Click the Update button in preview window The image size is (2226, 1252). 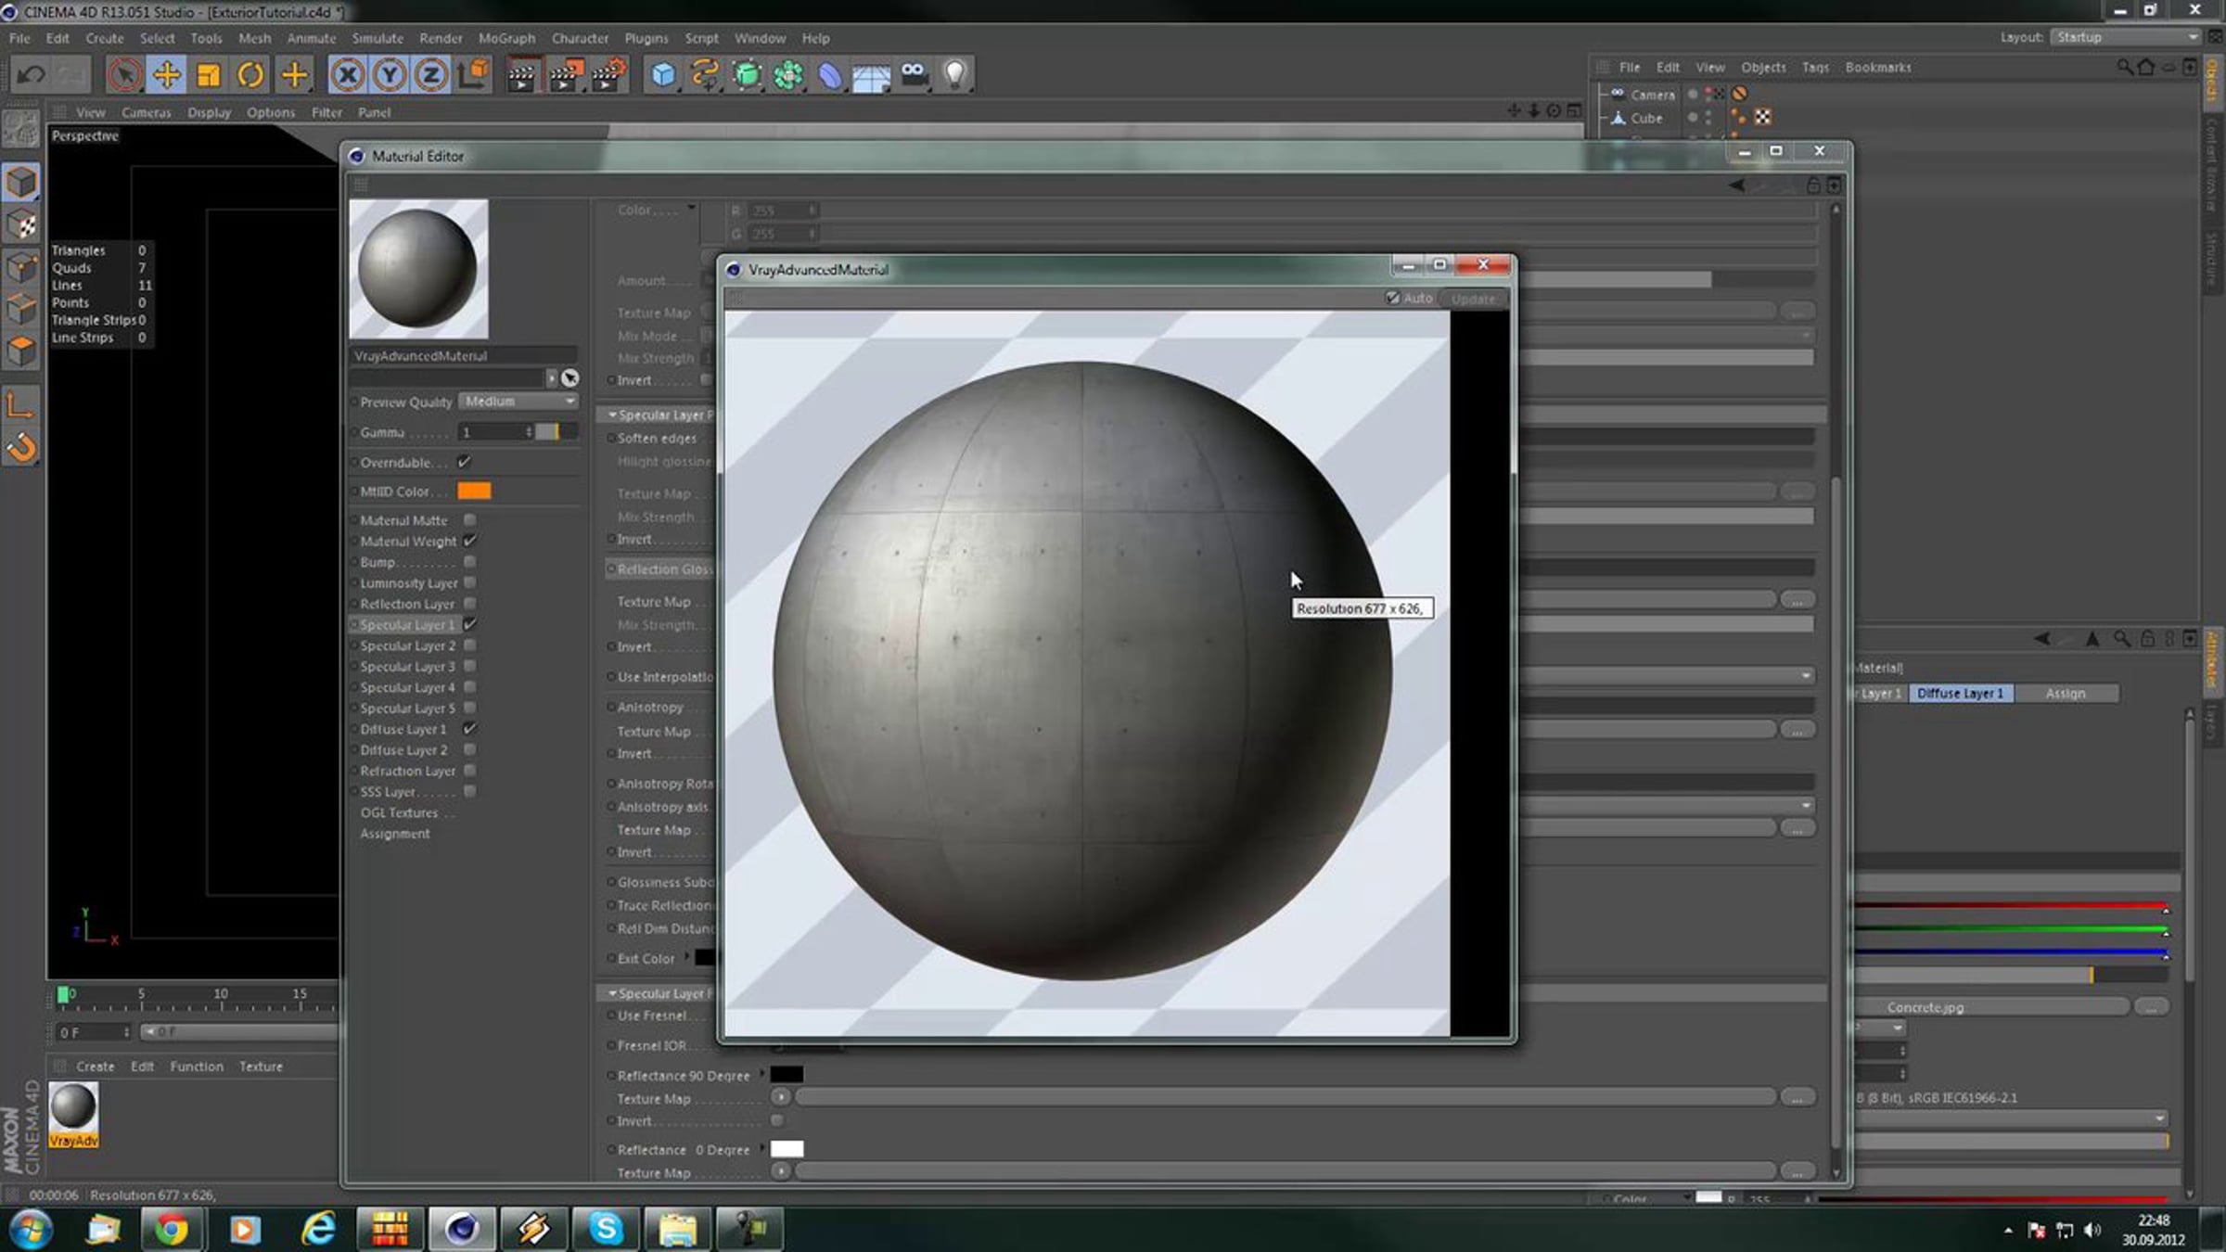coord(1473,299)
